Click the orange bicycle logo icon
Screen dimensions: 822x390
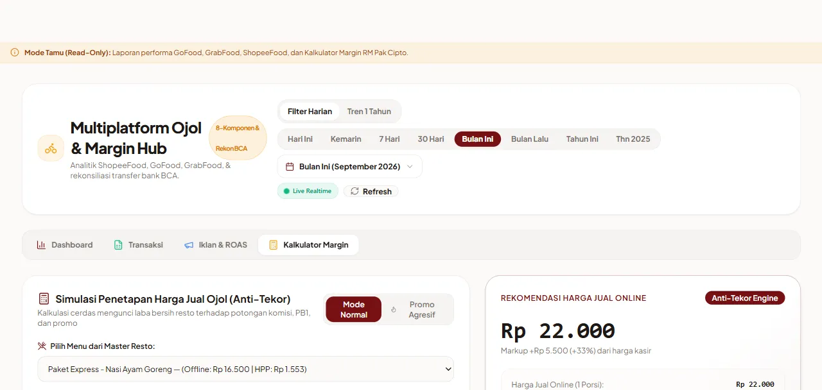[x=51, y=148]
